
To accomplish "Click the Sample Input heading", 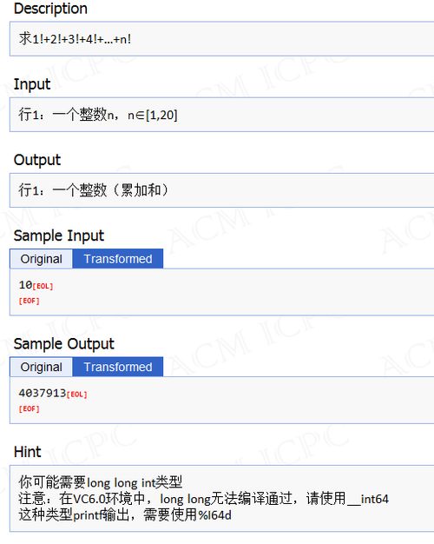I will [58, 236].
